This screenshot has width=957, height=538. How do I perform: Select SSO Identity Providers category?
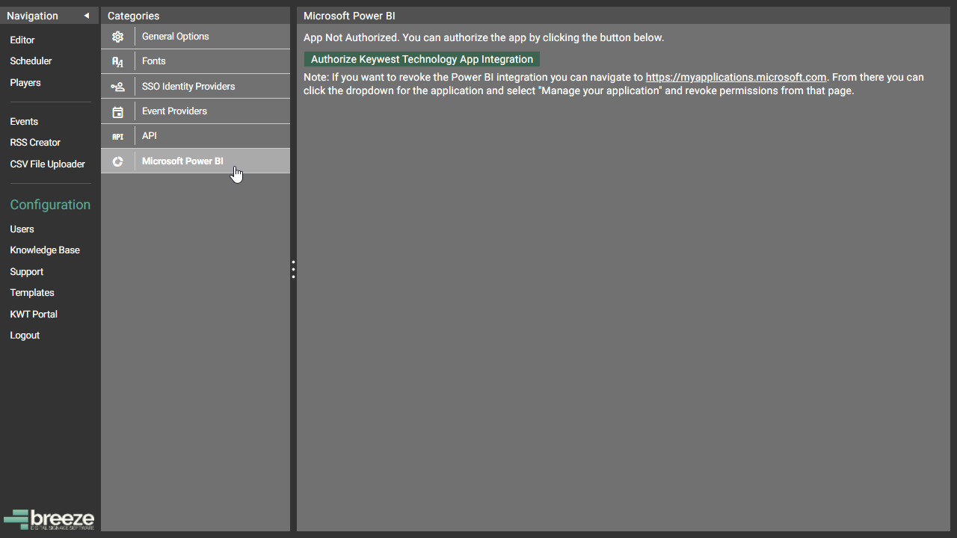click(195, 86)
